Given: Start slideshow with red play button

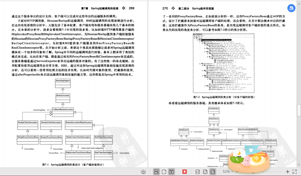Looking at the screenshot, I should [185, 172].
